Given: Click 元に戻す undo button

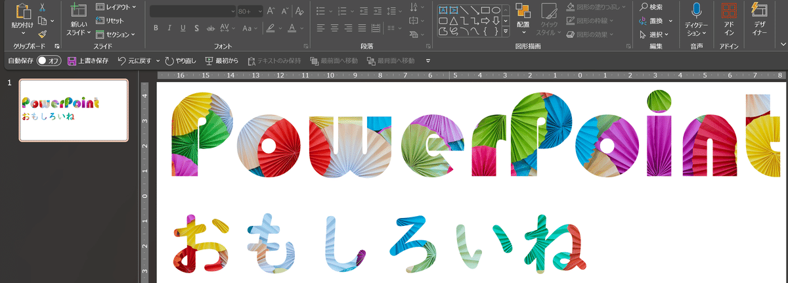Looking at the screenshot, I should [x=135, y=60].
